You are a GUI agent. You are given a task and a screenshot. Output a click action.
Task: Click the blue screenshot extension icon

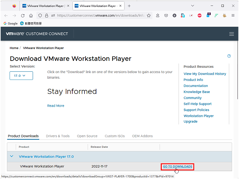tap(183, 15)
